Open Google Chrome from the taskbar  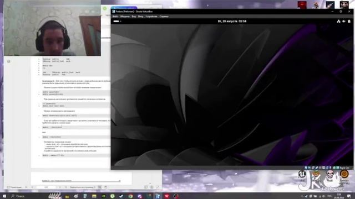point(131,196)
